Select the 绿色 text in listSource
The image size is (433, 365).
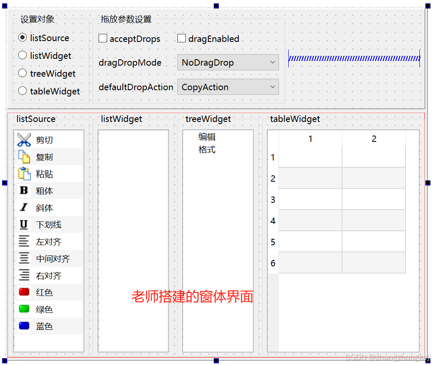click(44, 310)
